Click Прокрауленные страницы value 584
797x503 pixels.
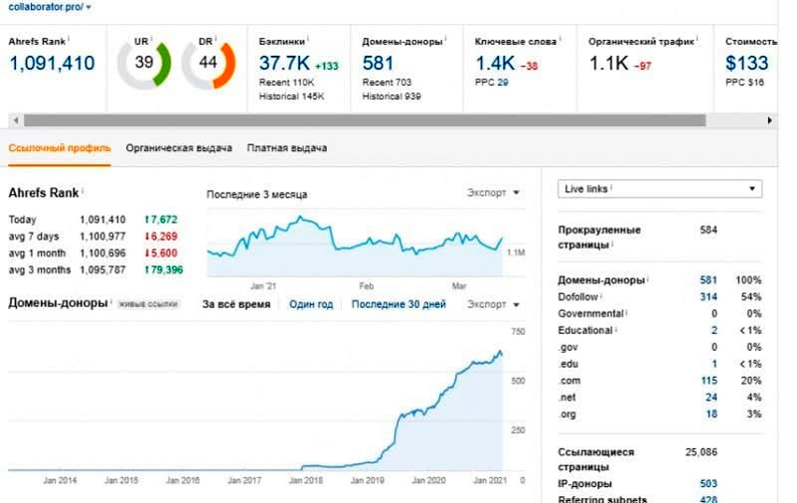point(709,230)
